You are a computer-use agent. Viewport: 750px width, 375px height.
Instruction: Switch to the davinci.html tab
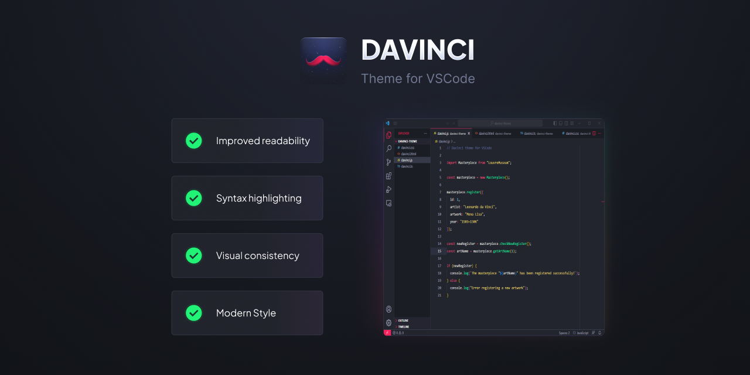point(487,133)
